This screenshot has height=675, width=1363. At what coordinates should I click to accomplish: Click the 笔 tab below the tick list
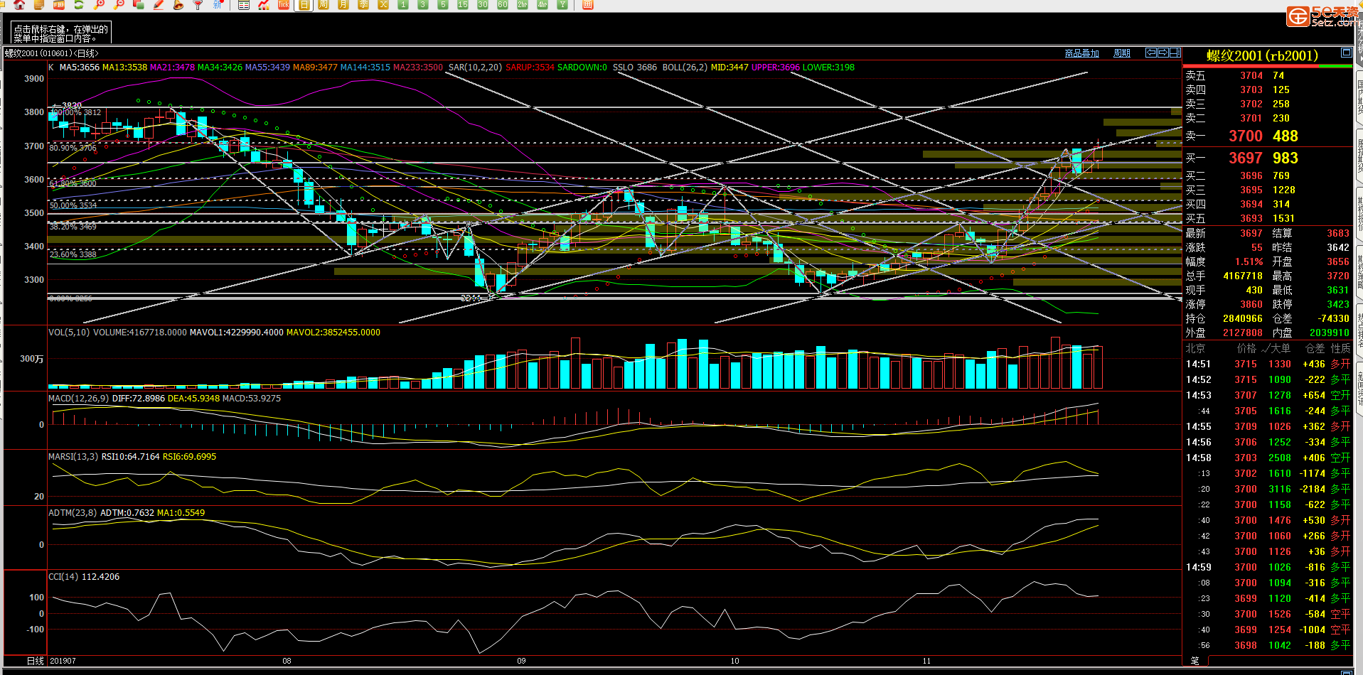(x=1194, y=661)
